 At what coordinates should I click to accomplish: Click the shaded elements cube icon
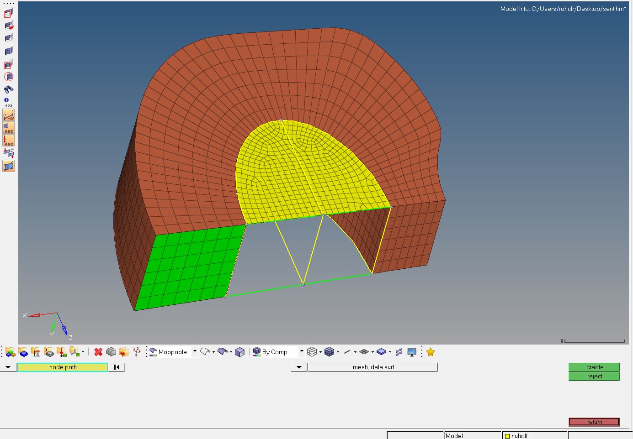click(x=329, y=351)
